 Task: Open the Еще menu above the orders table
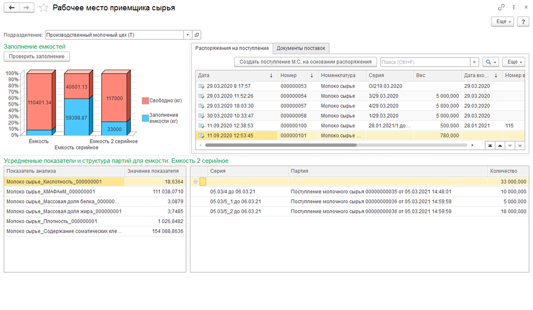tap(514, 62)
